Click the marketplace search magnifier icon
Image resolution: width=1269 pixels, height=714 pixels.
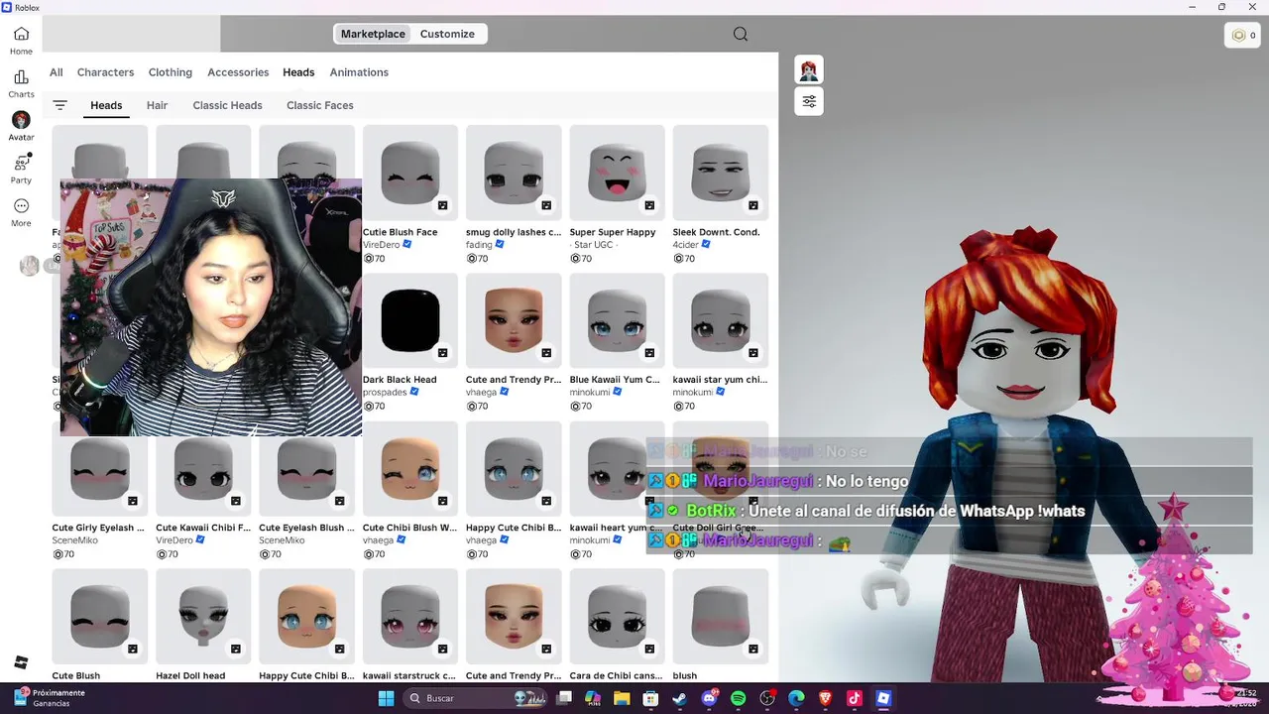click(x=741, y=34)
